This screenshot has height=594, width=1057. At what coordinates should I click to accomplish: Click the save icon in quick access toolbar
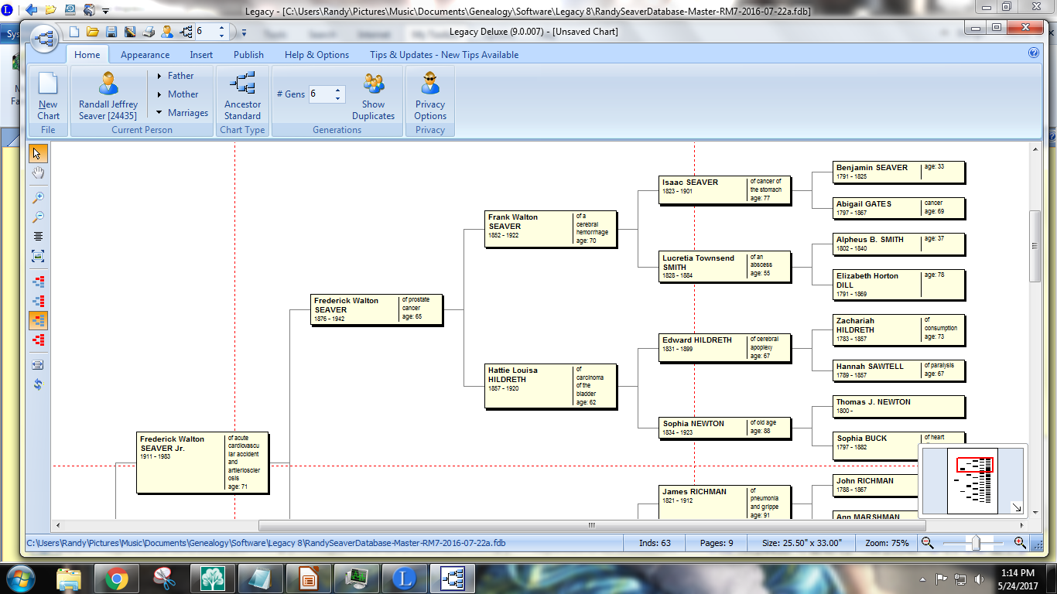111,32
